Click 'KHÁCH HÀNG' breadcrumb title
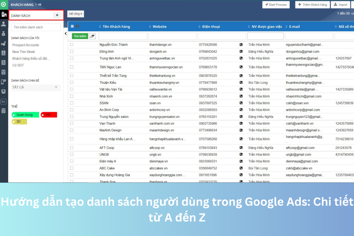 (x=22, y=4)
